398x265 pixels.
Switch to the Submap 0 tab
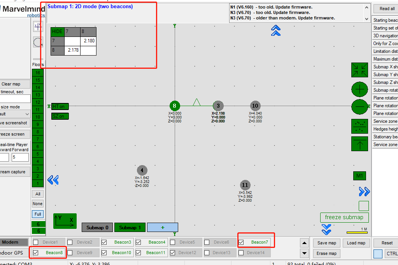pos(97,227)
